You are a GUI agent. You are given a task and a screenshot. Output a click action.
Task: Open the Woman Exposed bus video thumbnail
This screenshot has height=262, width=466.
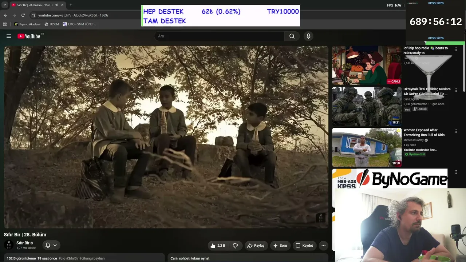click(367, 147)
